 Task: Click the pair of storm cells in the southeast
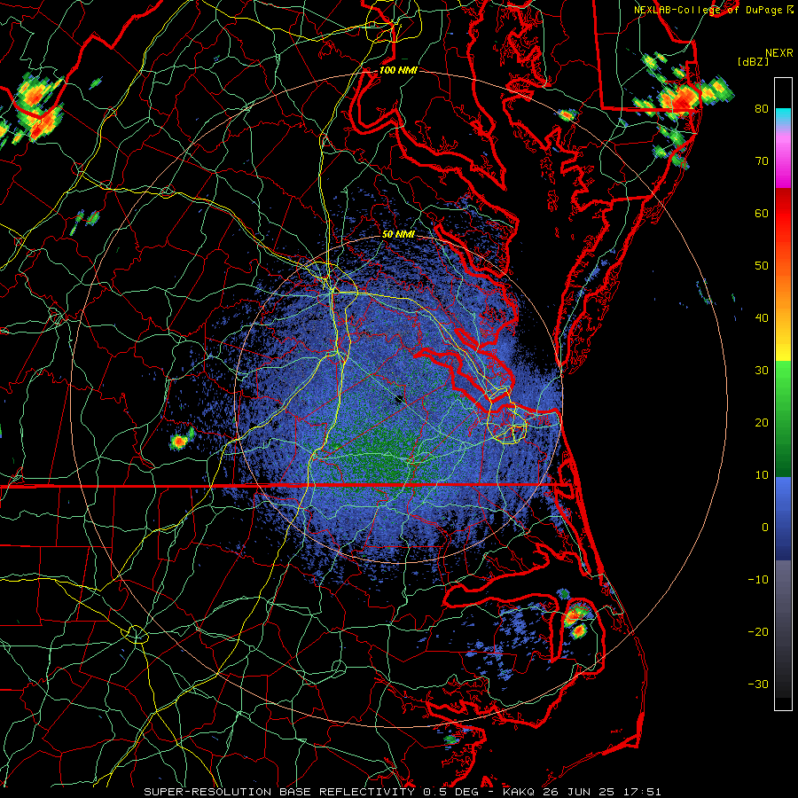(576, 621)
